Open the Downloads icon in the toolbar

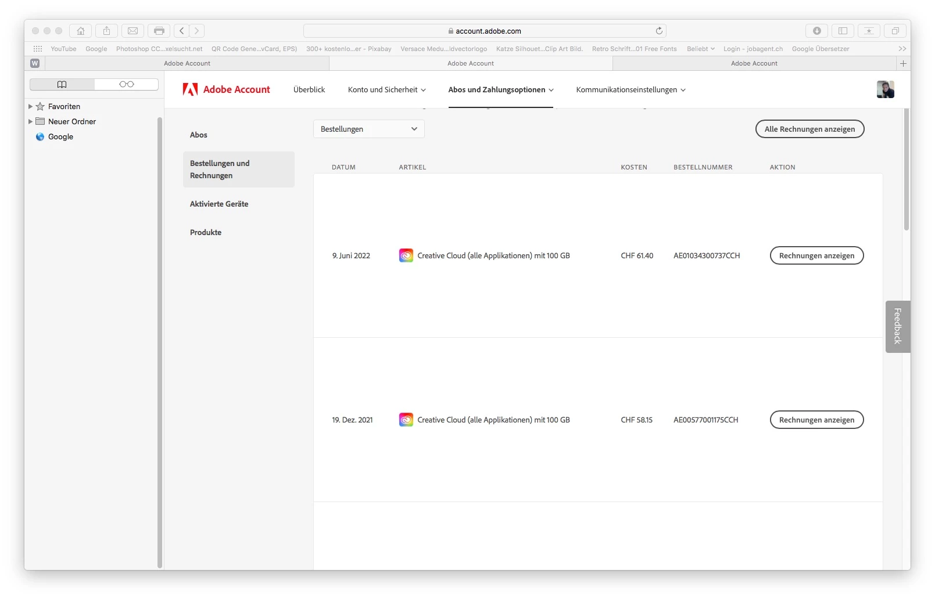click(817, 31)
